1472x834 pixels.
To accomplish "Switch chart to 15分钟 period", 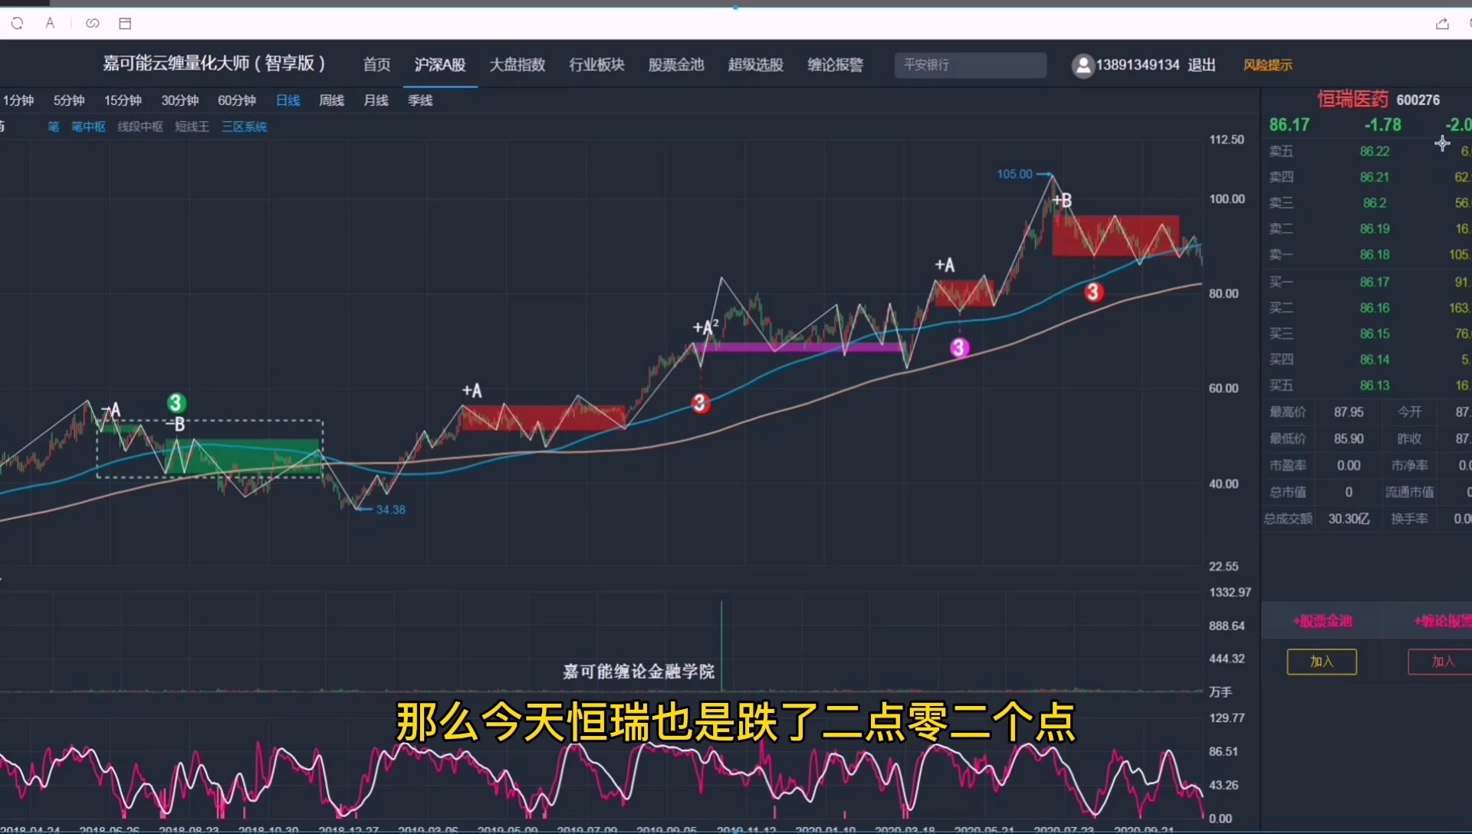I will coord(123,100).
